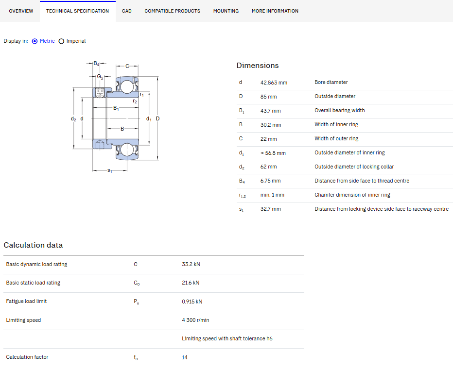Go to the Mounting tab
The height and width of the screenshot is (369, 453).
click(x=226, y=11)
